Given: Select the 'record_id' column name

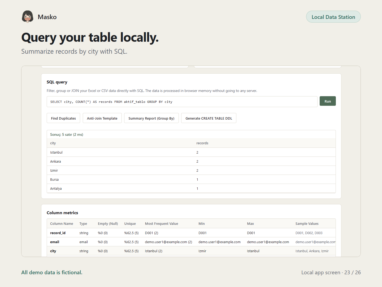Looking at the screenshot, I should tap(58, 233).
